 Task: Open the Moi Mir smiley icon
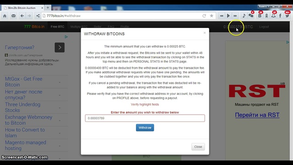coord(274,16)
